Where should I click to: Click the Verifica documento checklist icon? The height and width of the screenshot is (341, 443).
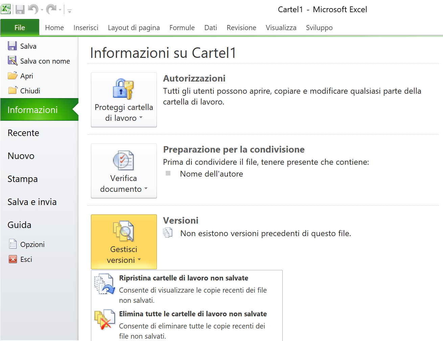[124, 160]
